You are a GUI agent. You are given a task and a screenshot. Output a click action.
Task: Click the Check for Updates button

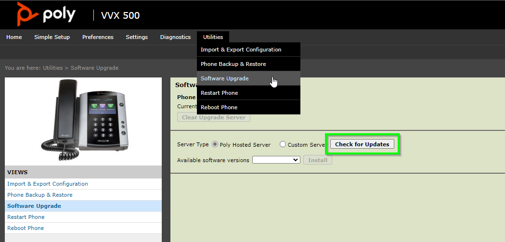click(363, 144)
